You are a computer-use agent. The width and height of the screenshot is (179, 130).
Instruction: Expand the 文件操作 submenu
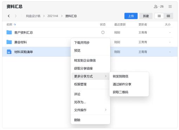[x=91, y=110]
